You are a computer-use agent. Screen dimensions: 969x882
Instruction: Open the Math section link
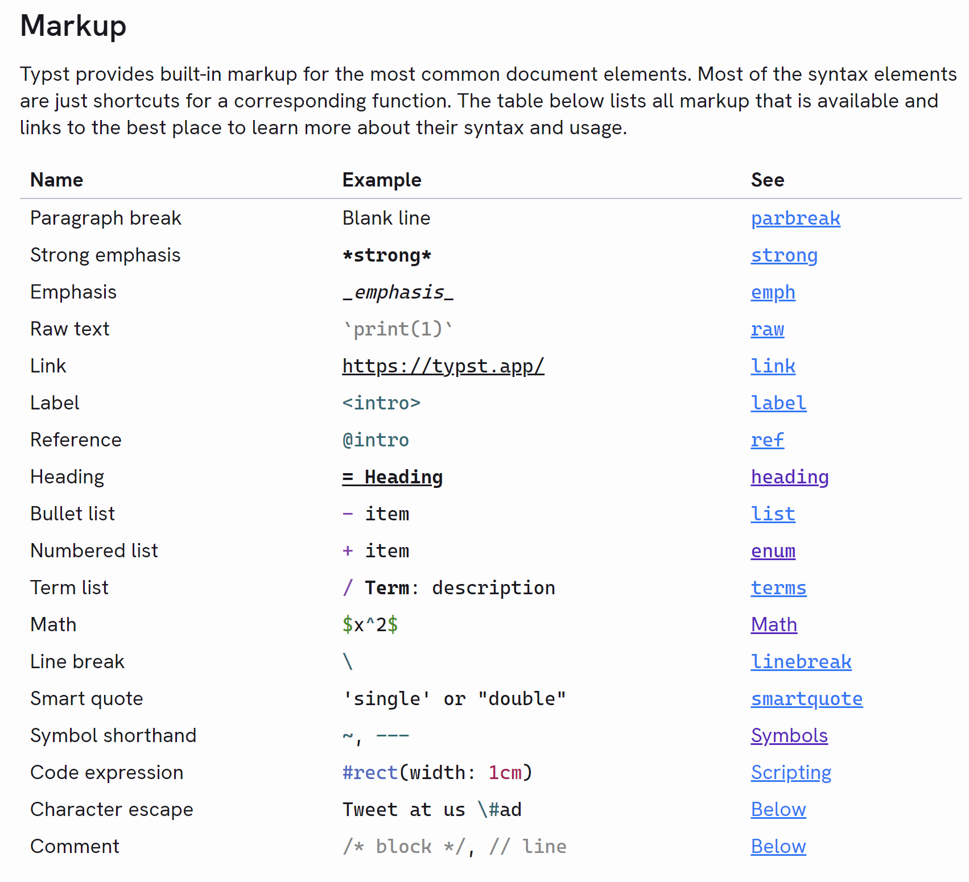pos(773,625)
